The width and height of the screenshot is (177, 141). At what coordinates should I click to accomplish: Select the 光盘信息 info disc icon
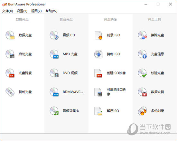click(x=142, y=54)
